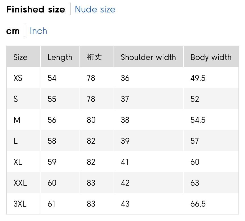Click the XL shoulder width value 41
This screenshot has height=221, width=245.
coord(125,162)
